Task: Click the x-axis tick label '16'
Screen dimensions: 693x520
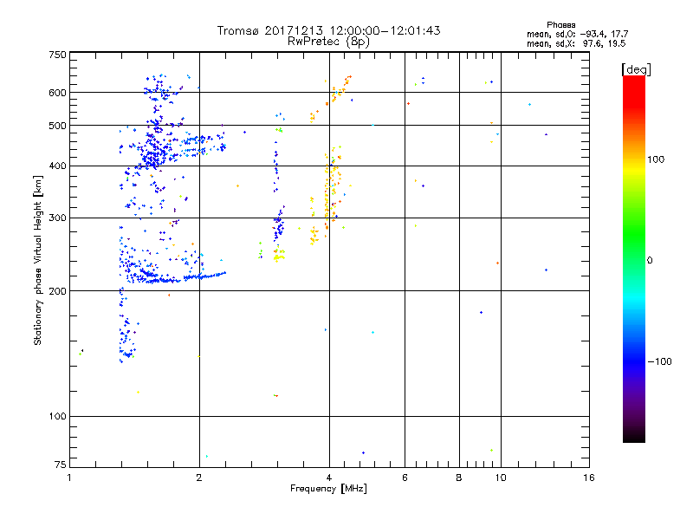Action: [589, 478]
